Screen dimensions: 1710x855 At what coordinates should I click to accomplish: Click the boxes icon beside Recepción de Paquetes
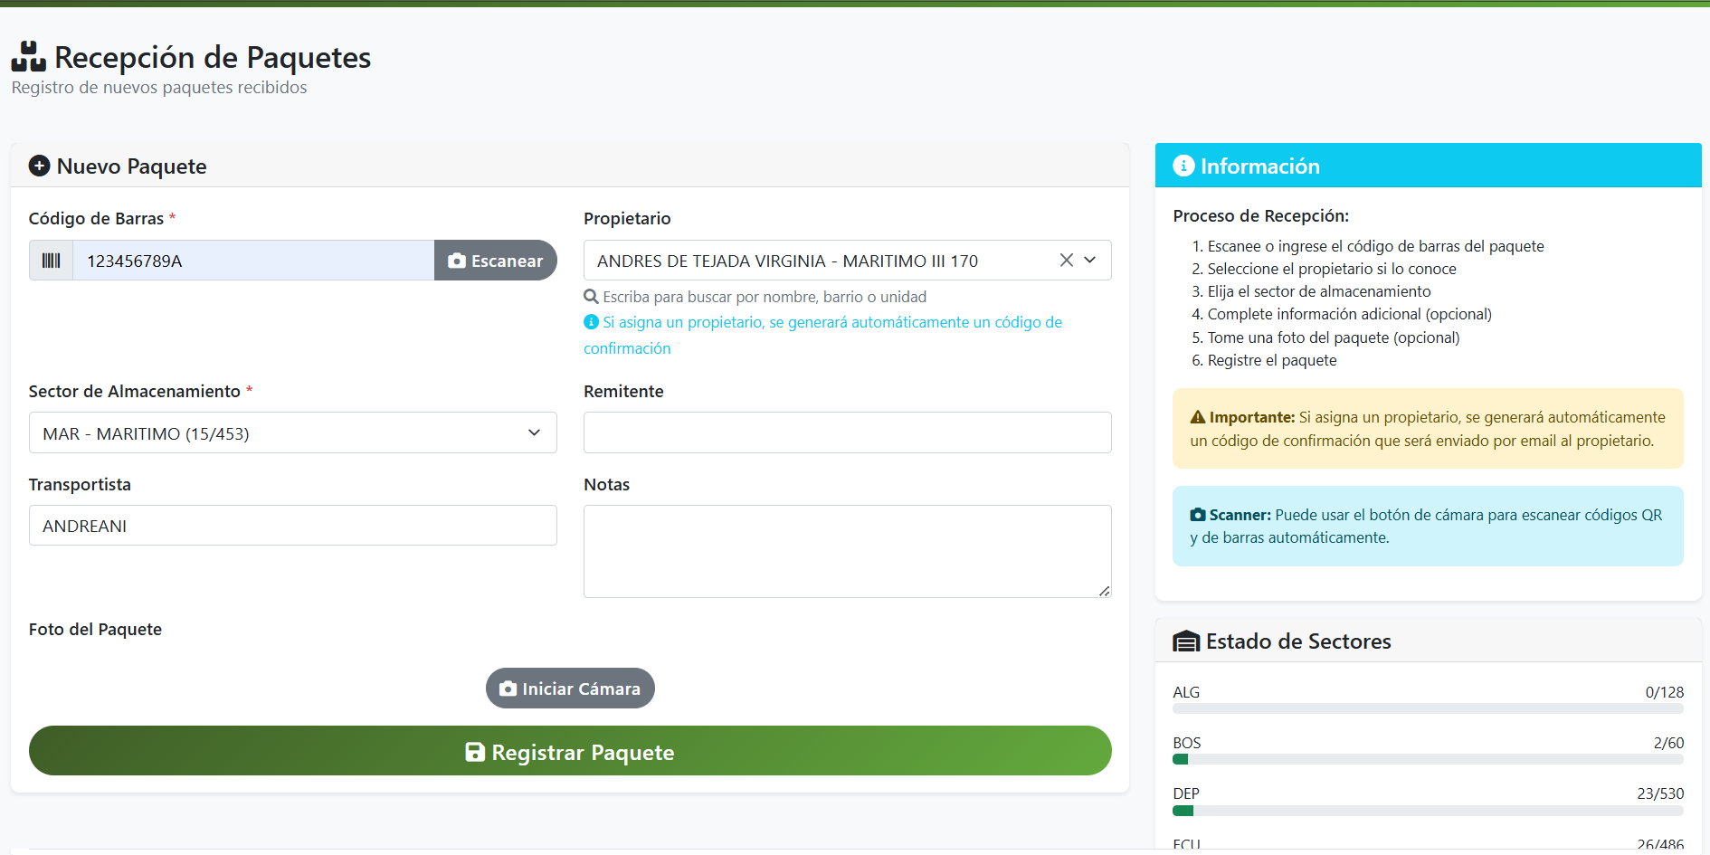click(x=29, y=56)
